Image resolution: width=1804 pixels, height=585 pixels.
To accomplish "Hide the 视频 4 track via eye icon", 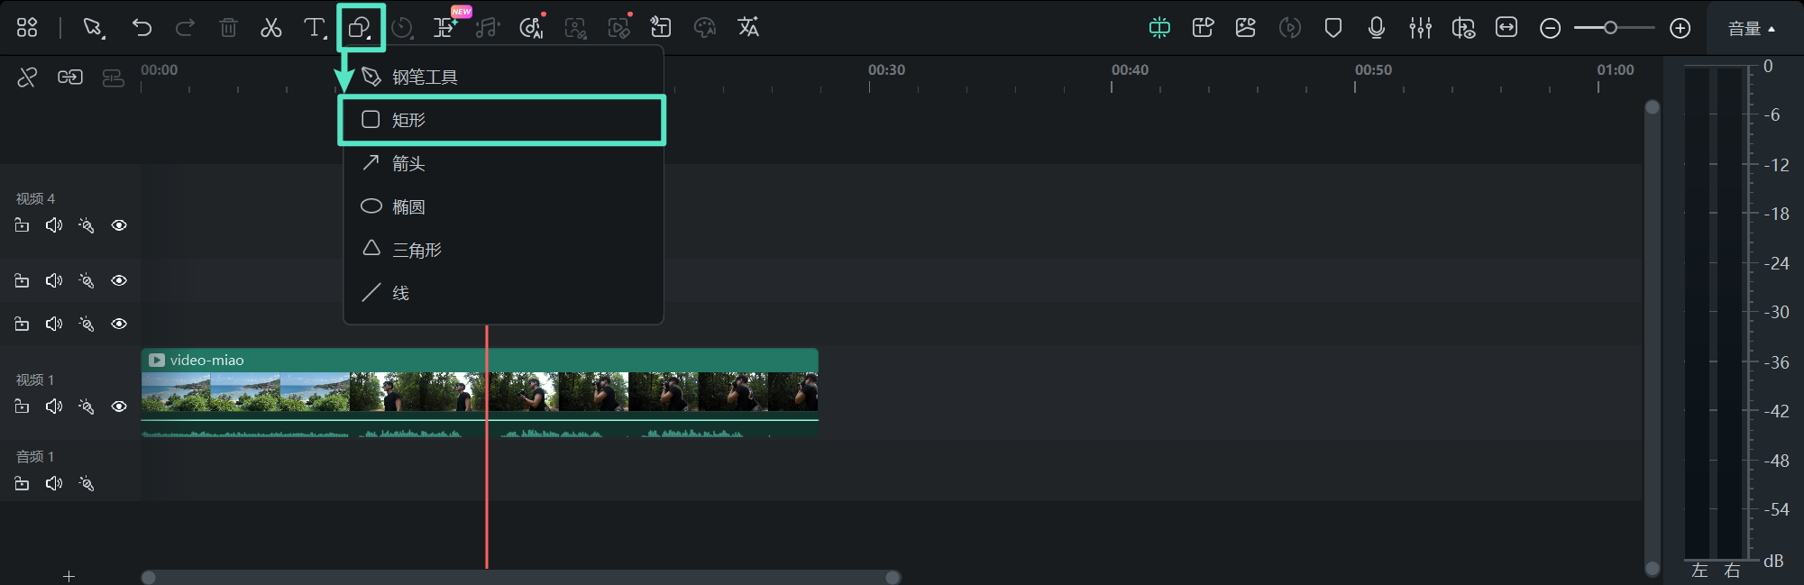I will [119, 225].
